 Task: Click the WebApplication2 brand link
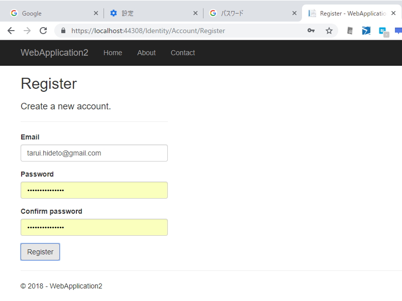[x=54, y=53]
